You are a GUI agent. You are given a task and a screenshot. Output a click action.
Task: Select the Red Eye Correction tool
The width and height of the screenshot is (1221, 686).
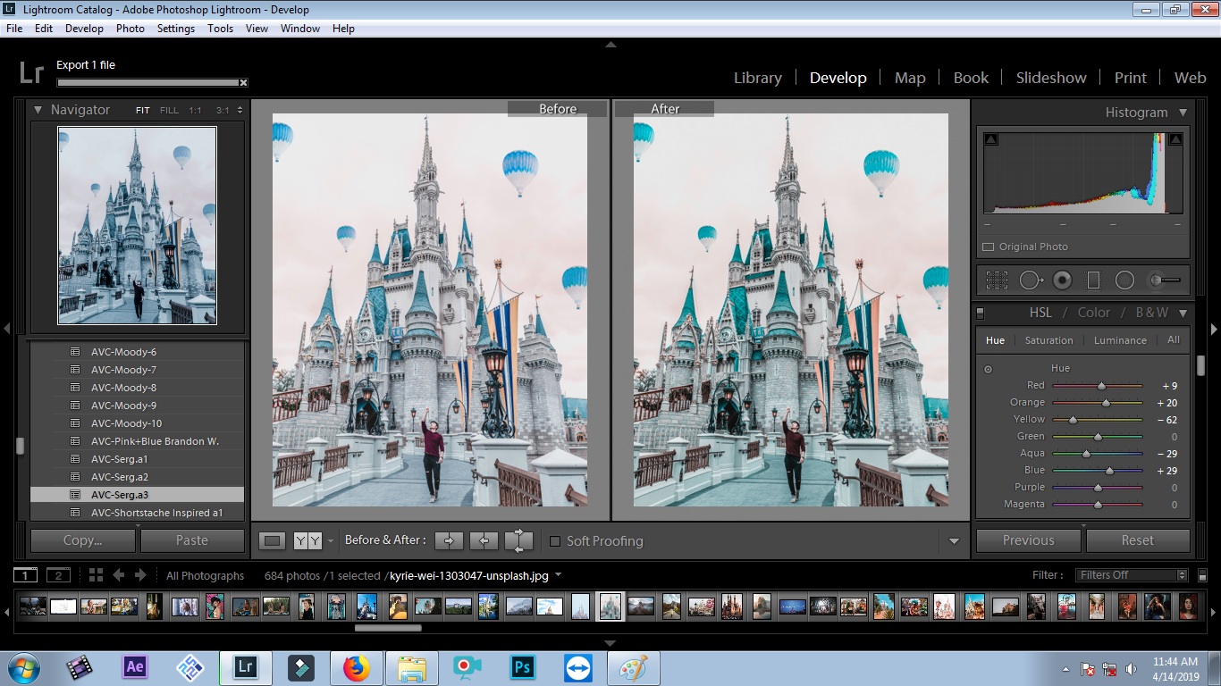click(x=1062, y=280)
